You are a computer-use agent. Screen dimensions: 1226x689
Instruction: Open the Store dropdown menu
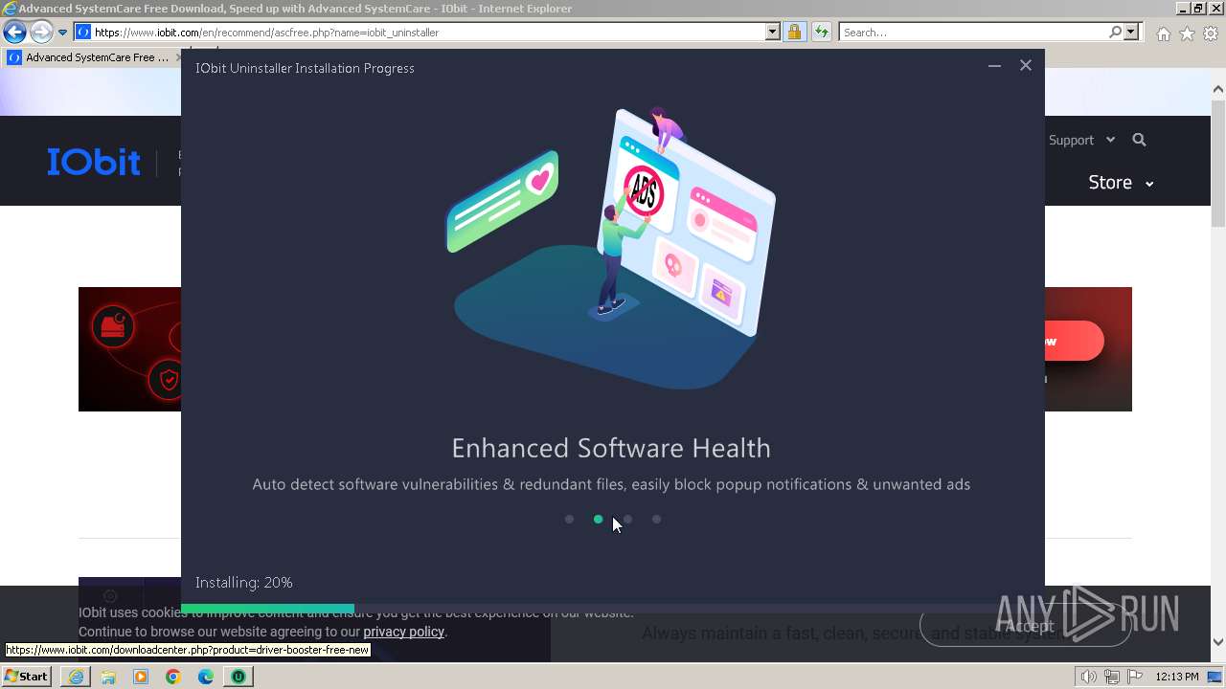click(x=1121, y=182)
